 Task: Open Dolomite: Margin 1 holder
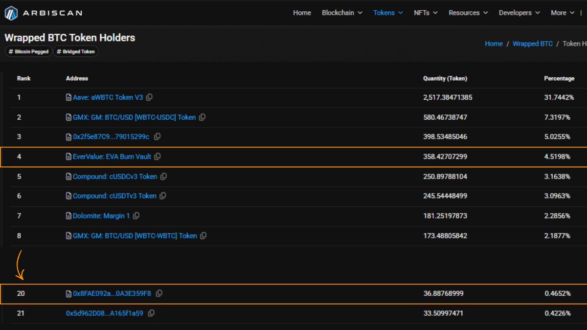101,216
